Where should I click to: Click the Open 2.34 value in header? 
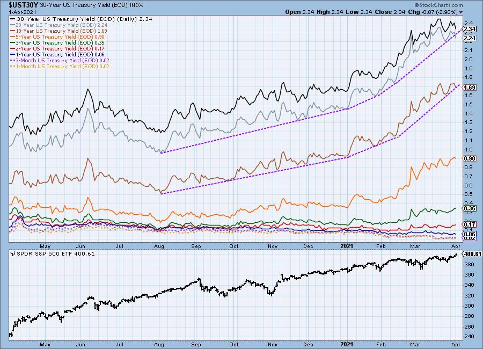coord(299,12)
